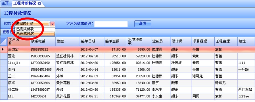Click amount 96510.00 cell
Screen dimensions: 255x102
115,56
